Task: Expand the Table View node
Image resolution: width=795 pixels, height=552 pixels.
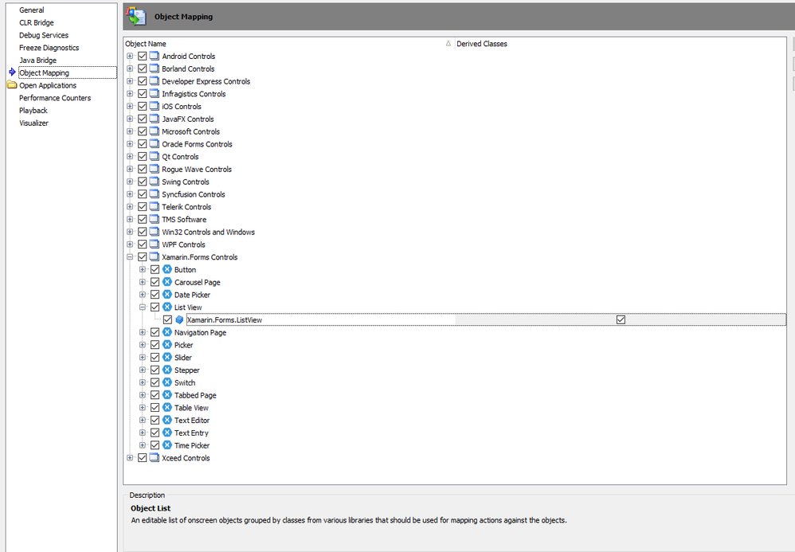Action: 143,408
